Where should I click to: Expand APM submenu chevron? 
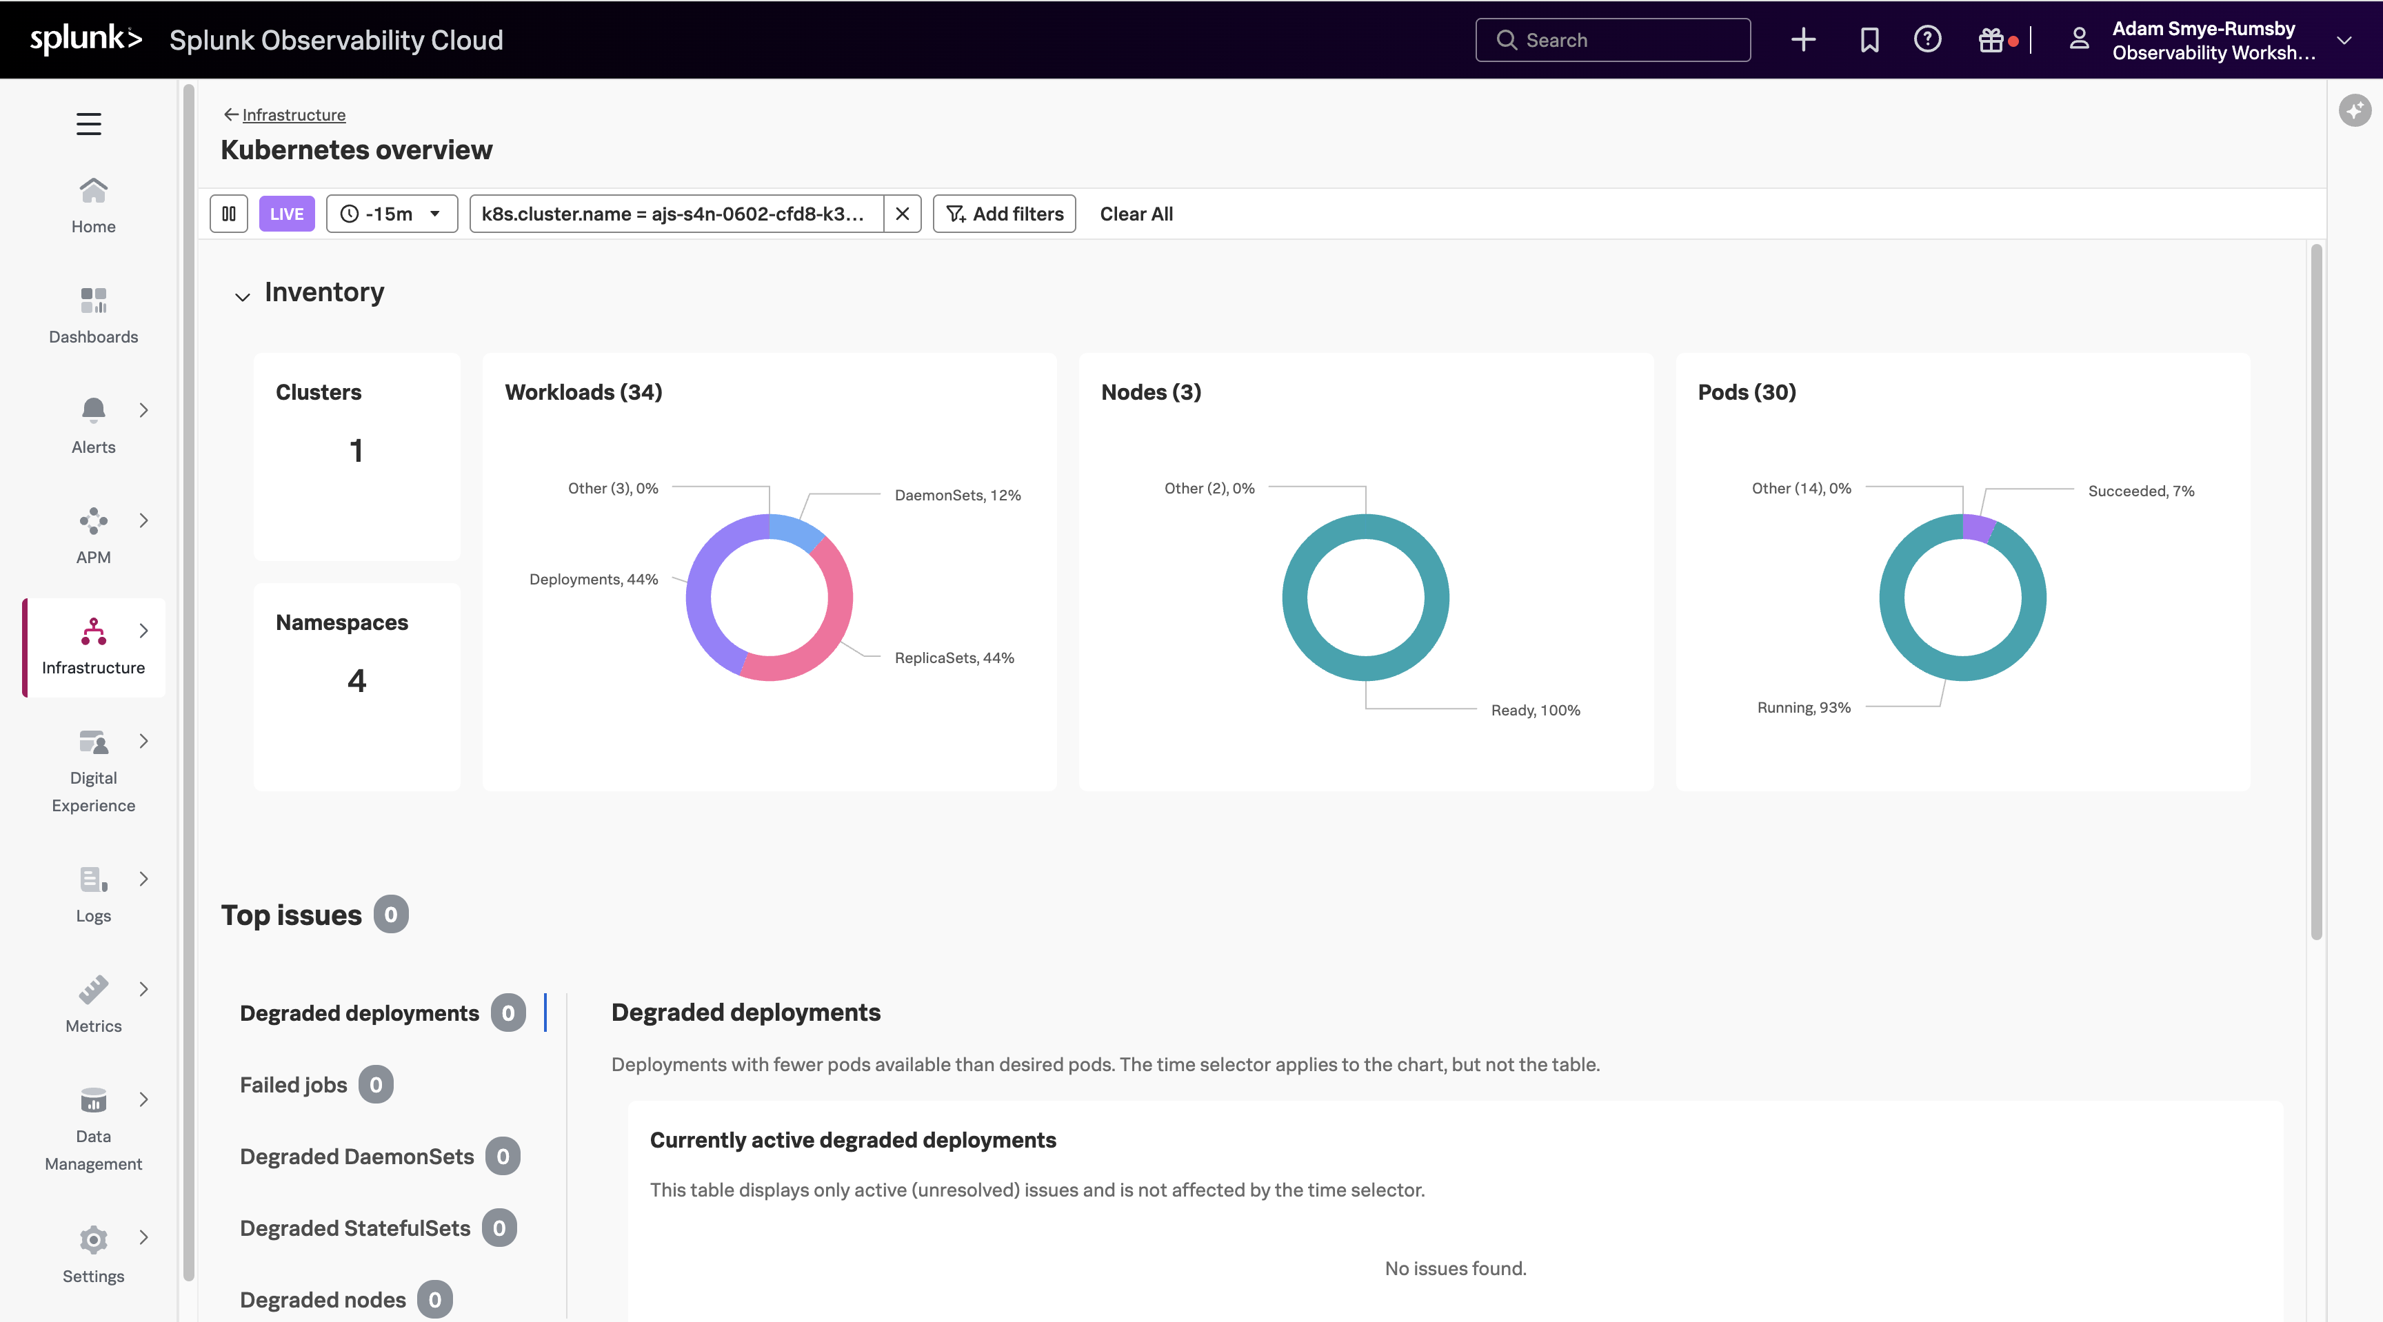click(143, 520)
